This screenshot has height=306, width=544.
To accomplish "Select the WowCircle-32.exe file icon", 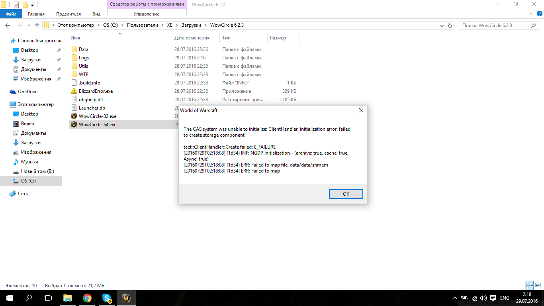I will (74, 116).
